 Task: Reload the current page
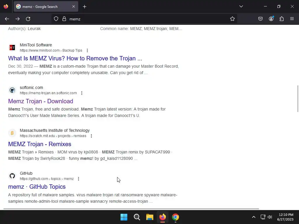28,19
